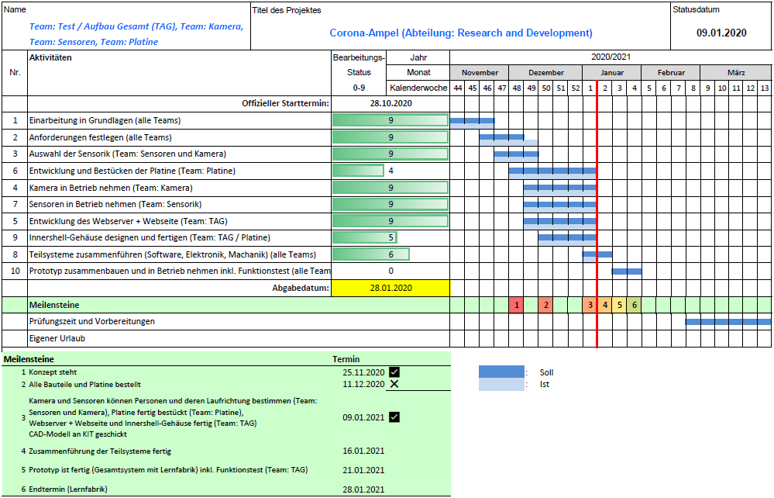
Task: Click the yellow Abgabedatum cell showing 28.01.2020
Action: 390,287
